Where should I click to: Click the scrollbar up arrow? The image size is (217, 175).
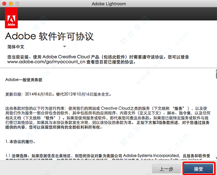pyautogui.click(x=216, y=70)
